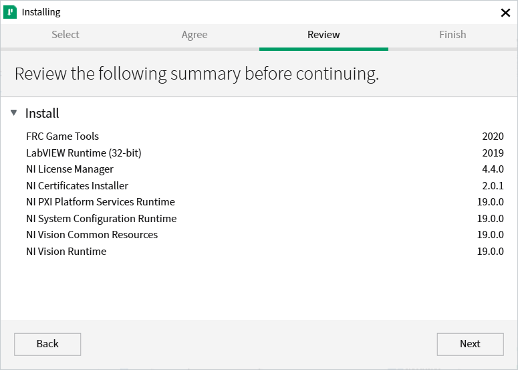Select NI Certificates Installer row
Image resolution: width=518 pixels, height=370 pixels.
click(x=265, y=186)
